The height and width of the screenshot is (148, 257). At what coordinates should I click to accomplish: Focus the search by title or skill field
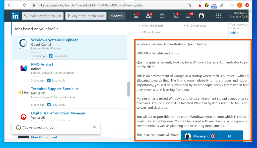pos(43,16)
